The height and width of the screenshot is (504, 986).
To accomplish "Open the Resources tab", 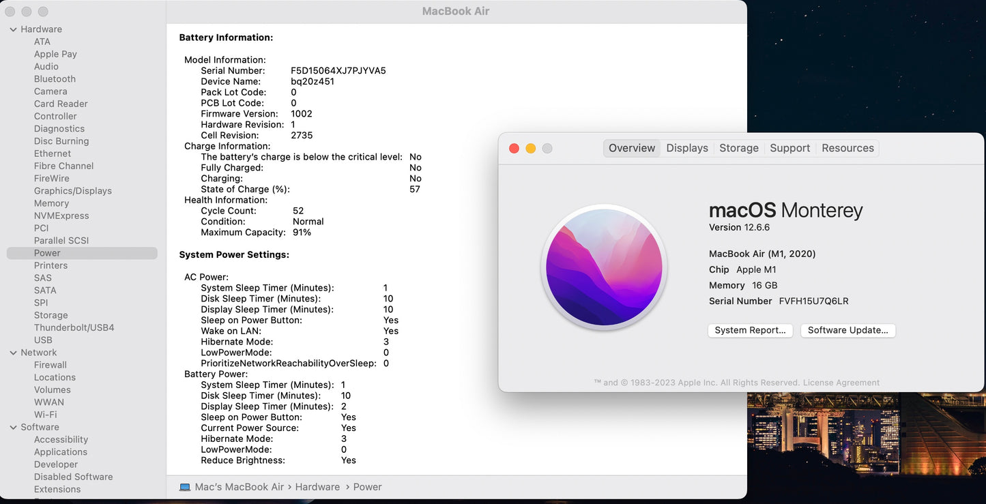I will (847, 148).
